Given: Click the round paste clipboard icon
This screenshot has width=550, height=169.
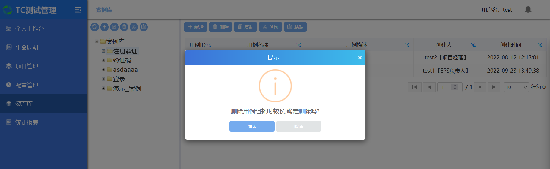Looking at the screenshot, I should coord(144,27).
